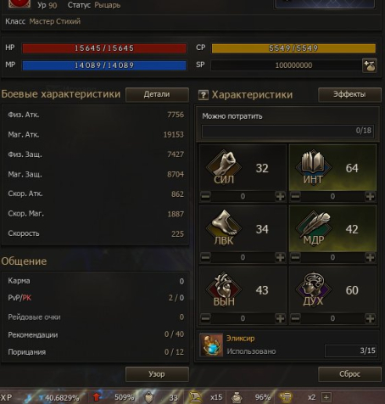Increase МДР with the plus button
This screenshot has height=404, width=385.
click(x=370, y=257)
